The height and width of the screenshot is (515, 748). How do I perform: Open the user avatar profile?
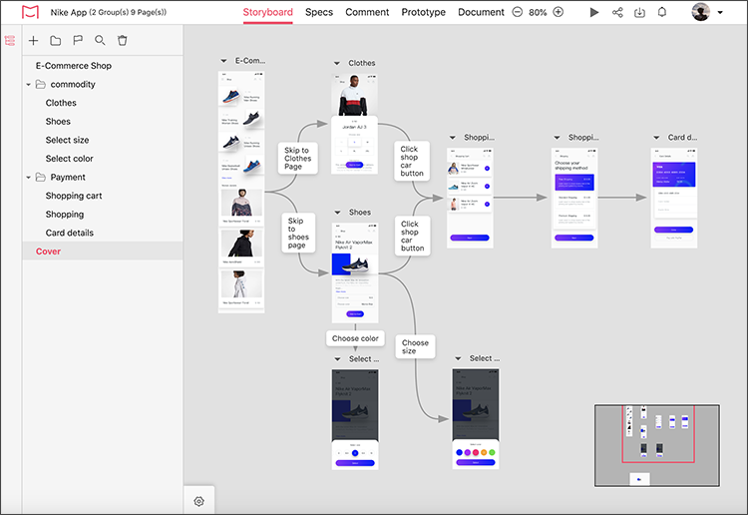pyautogui.click(x=700, y=12)
